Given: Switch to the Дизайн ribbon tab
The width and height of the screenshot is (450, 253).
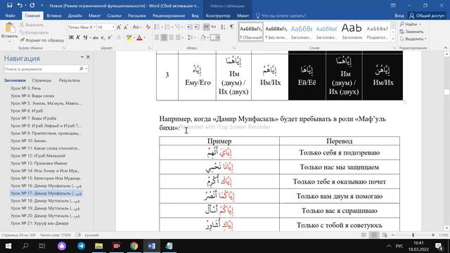Looking at the screenshot, I should [75, 15].
